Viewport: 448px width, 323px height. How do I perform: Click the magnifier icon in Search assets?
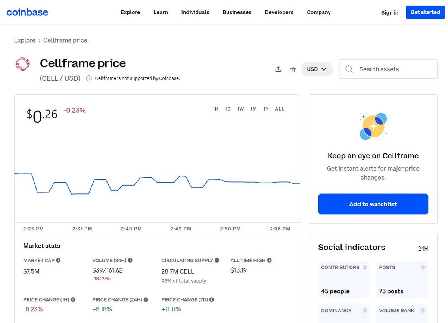pyautogui.click(x=349, y=69)
